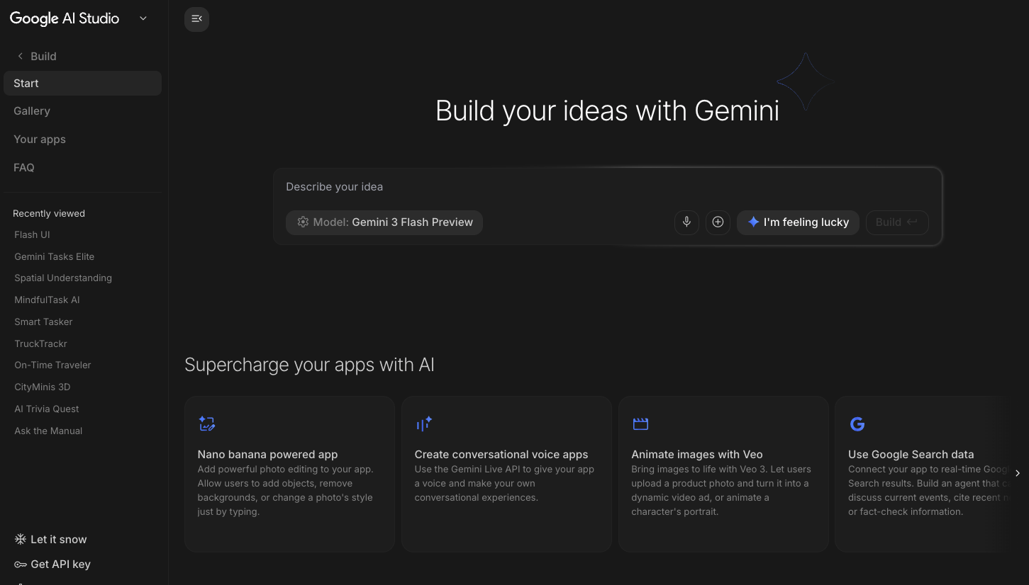Screen dimensions: 1029x585
Task: Collapse the sidebar using the top panel icon
Action: click(x=196, y=19)
